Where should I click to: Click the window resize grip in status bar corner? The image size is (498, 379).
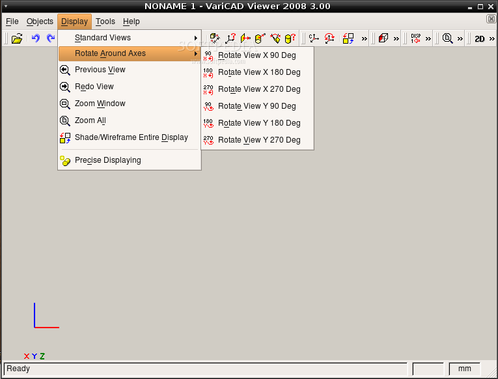pyautogui.click(x=490, y=371)
